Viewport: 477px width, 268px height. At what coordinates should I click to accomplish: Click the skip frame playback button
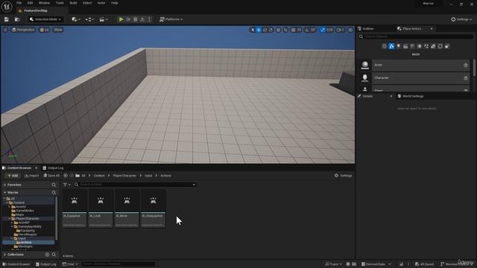click(x=128, y=19)
